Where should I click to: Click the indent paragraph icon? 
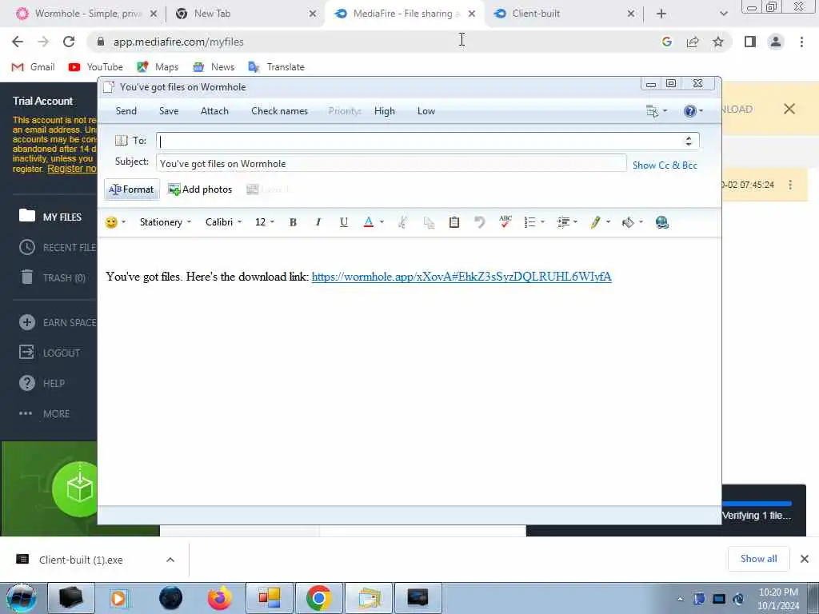pyautogui.click(x=563, y=222)
